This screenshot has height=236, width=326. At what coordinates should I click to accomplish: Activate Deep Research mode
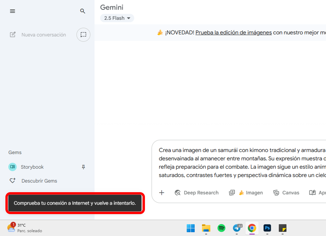(x=197, y=193)
